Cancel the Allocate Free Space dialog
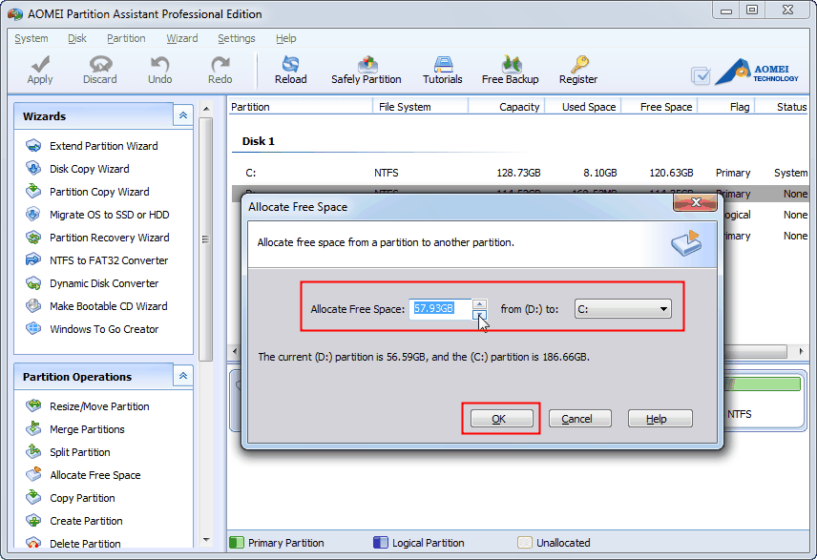Screen dimensions: 817x560 579,419
